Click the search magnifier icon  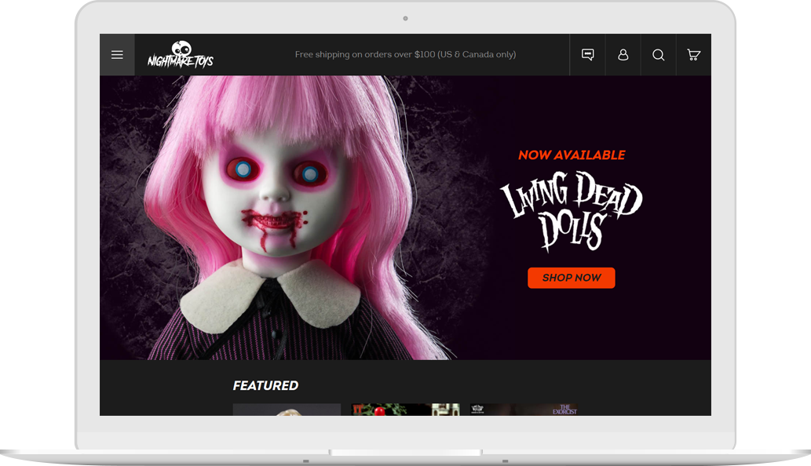[658, 55]
